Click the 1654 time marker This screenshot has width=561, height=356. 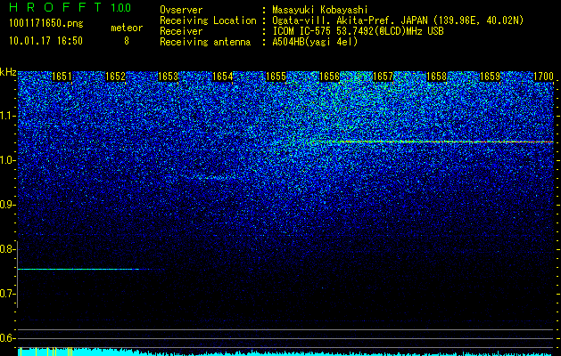(223, 77)
